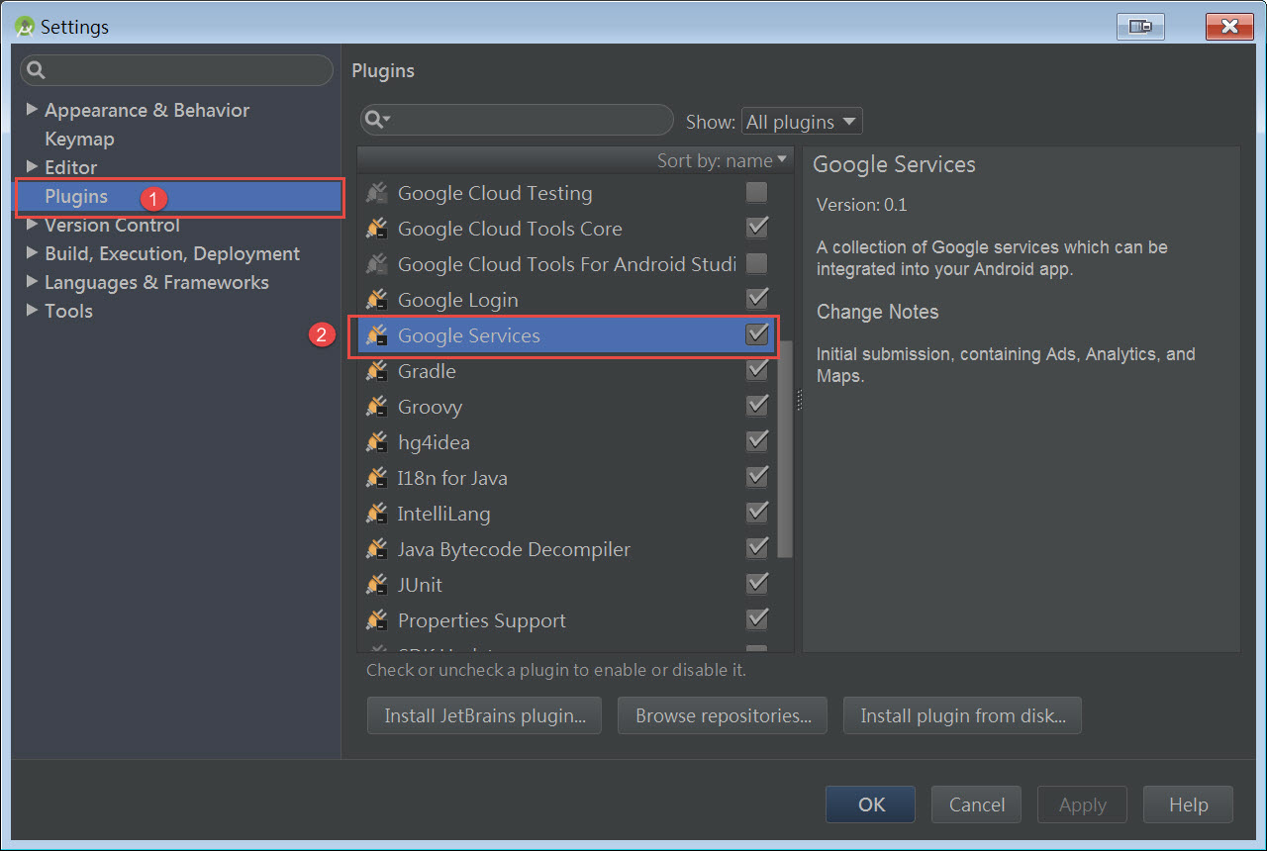
Task: Click the Google Cloud Tools Core plugin icon
Action: [376, 229]
